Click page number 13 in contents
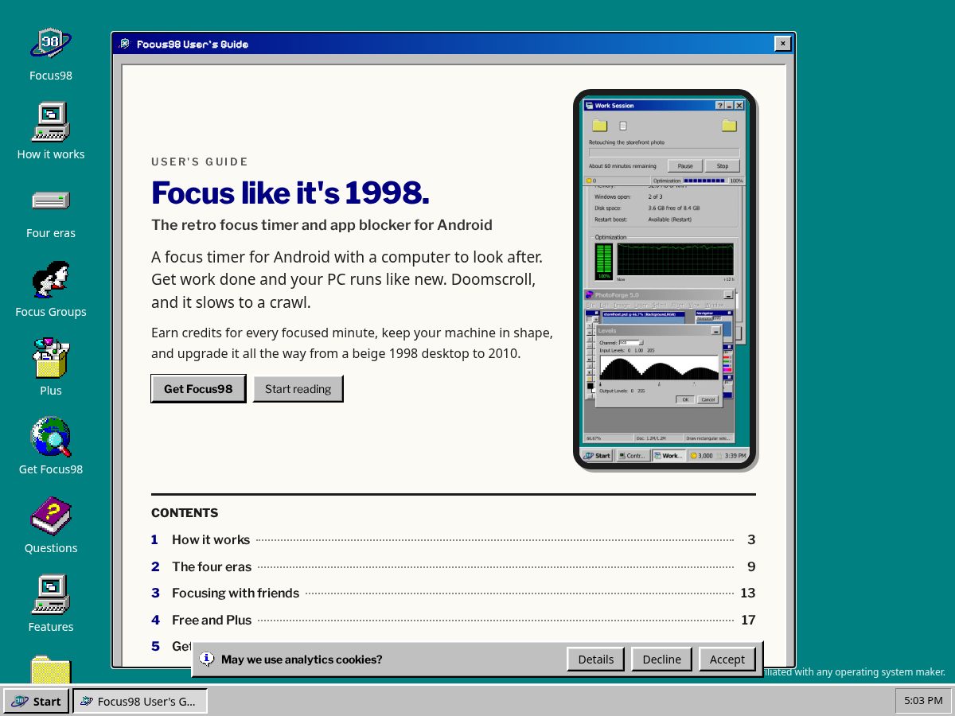 (x=747, y=593)
